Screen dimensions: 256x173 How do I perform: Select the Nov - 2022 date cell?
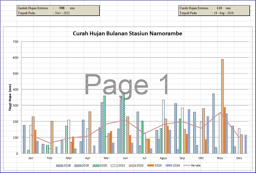click(62, 13)
